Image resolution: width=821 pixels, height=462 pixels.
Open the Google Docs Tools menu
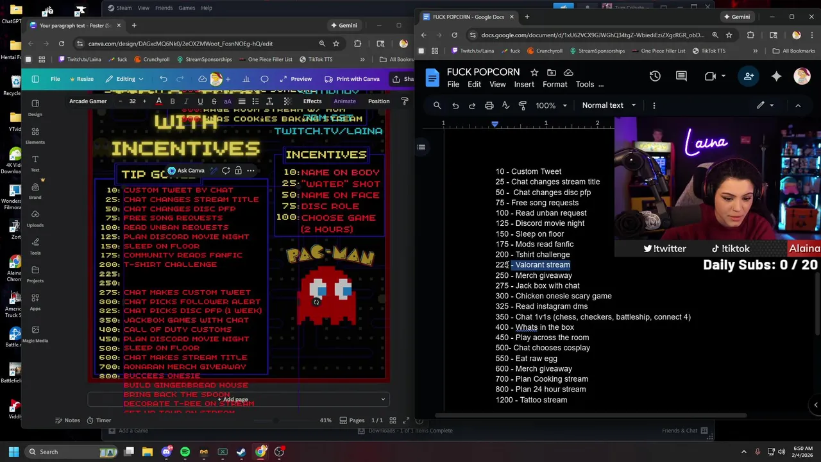[584, 84]
